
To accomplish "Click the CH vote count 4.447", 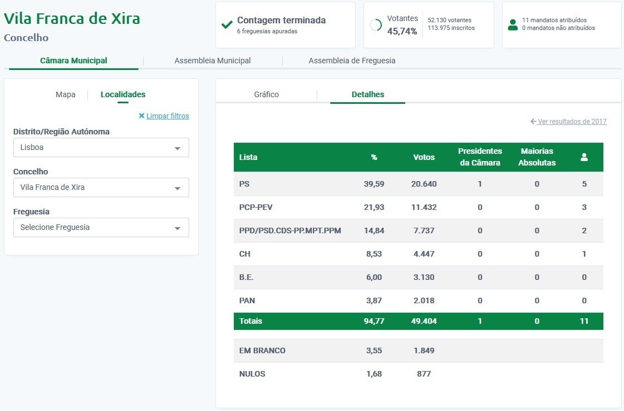I will [424, 254].
